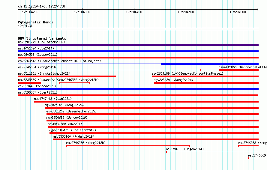Click esv2659189 (1000GenomesConsortiumPhase1) label
The width and height of the screenshot is (267, 170).
(x=187, y=73)
